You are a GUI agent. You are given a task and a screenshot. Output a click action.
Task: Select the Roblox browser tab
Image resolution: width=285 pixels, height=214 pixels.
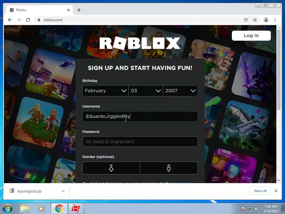(x=40, y=10)
